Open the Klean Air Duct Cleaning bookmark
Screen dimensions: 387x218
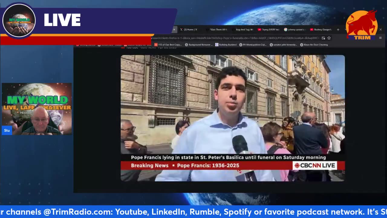click(x=314, y=45)
